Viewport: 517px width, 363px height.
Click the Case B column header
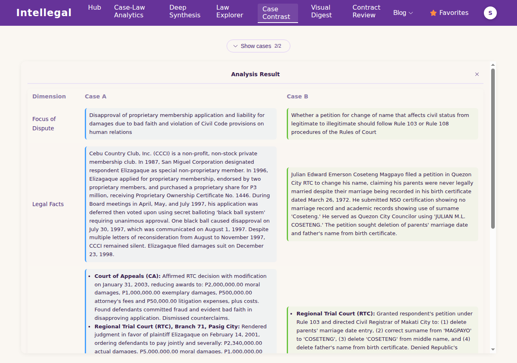click(298, 96)
